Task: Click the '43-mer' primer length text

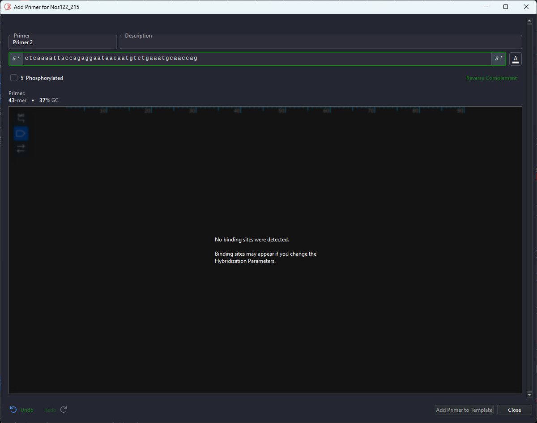Action: click(x=17, y=100)
